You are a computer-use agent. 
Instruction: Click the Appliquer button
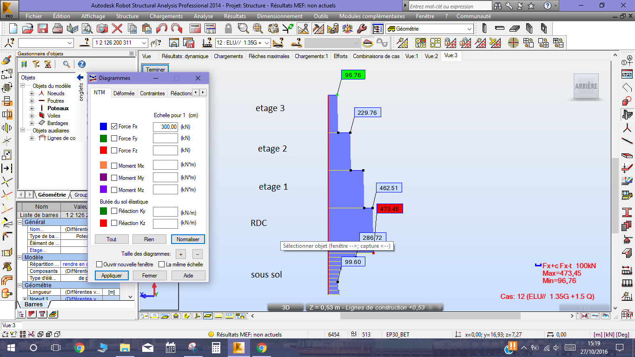click(x=112, y=276)
